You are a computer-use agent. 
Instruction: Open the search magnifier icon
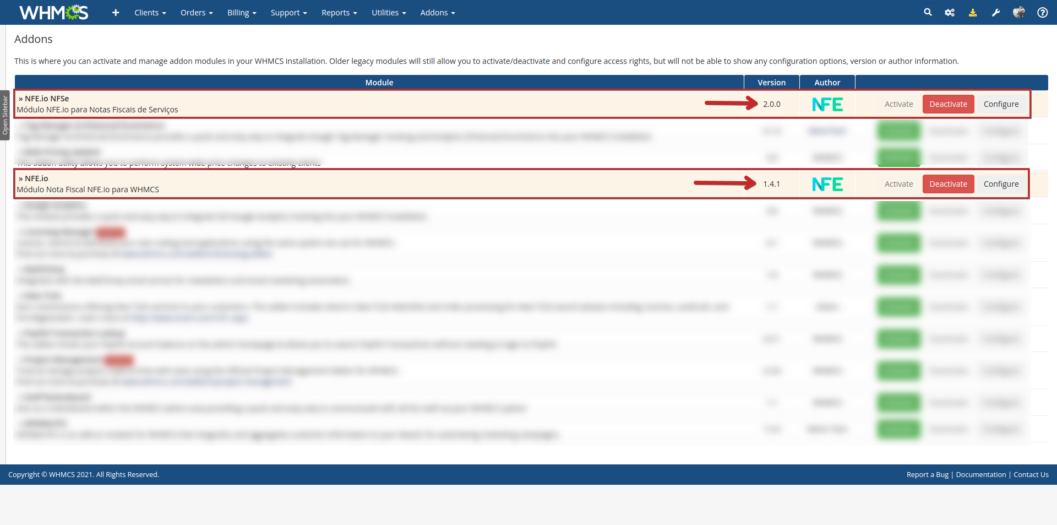(x=928, y=12)
